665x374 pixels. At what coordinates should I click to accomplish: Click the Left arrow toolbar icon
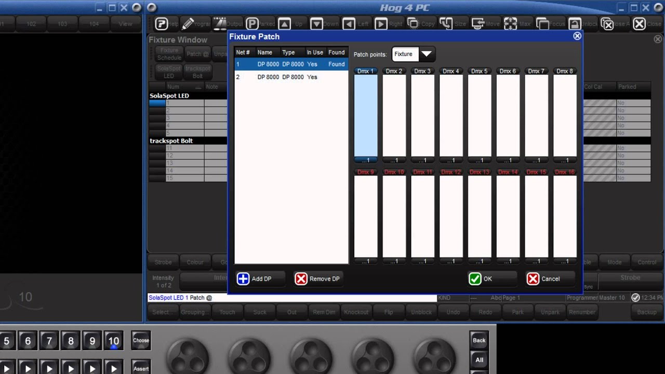[349, 24]
